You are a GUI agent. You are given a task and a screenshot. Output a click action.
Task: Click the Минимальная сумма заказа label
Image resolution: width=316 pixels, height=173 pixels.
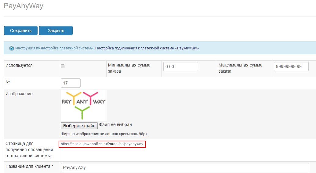129,68
